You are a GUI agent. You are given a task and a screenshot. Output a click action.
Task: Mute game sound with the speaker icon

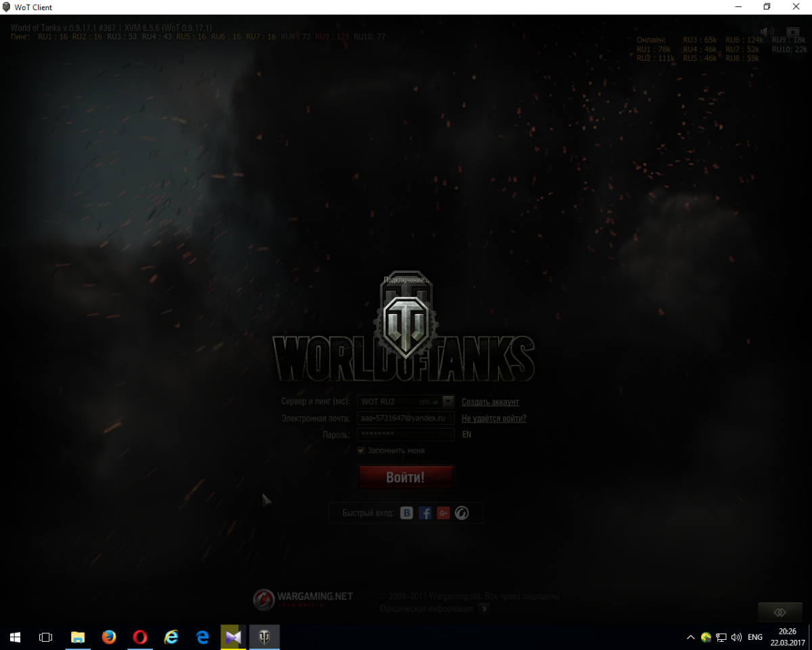tap(767, 32)
